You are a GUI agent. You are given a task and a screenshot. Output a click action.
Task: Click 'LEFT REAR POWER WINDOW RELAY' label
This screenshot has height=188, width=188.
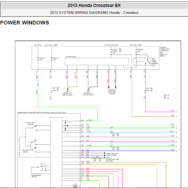[155, 62]
